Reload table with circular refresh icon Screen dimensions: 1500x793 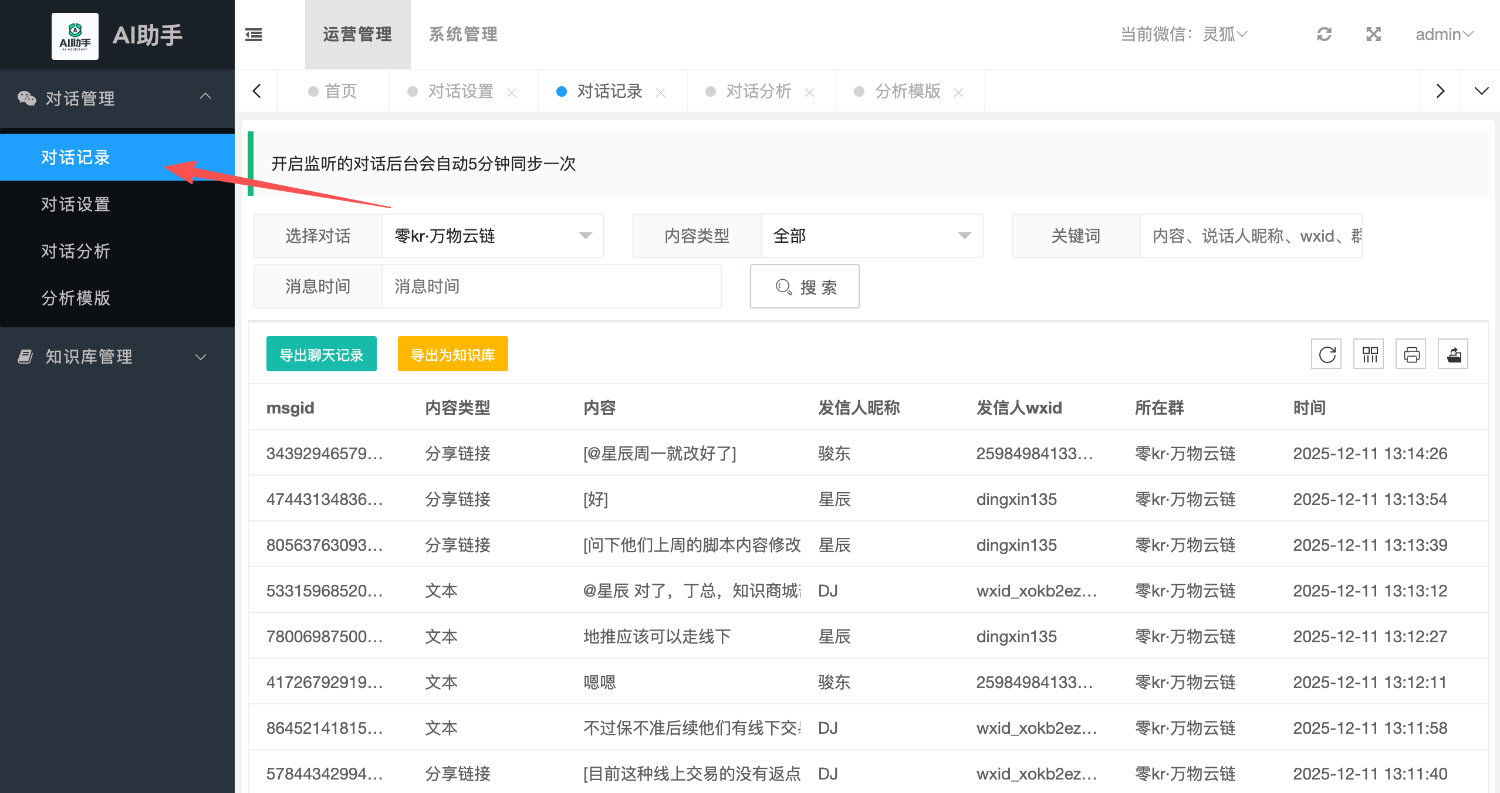[x=1326, y=354]
